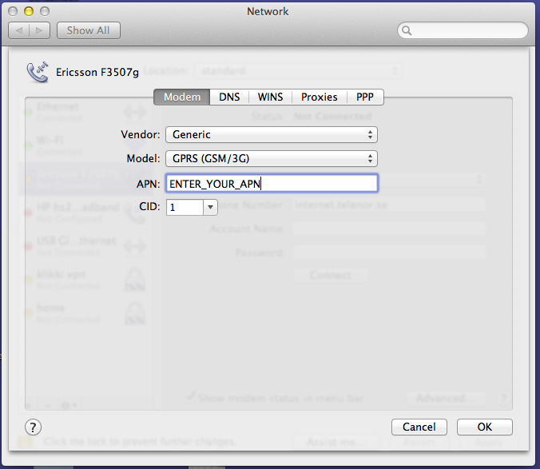Click the Show All toolbar button
This screenshot has height=469, width=540.
tap(88, 30)
